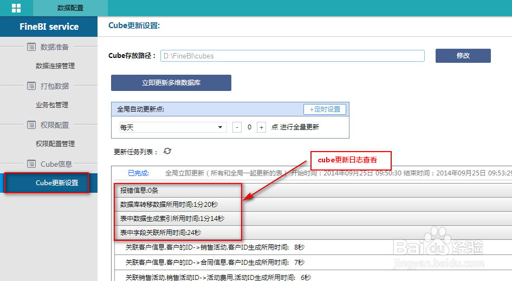Click the 销售活动.客户ID association row, 8秒
The width and height of the screenshot is (512, 281).
click(x=314, y=247)
